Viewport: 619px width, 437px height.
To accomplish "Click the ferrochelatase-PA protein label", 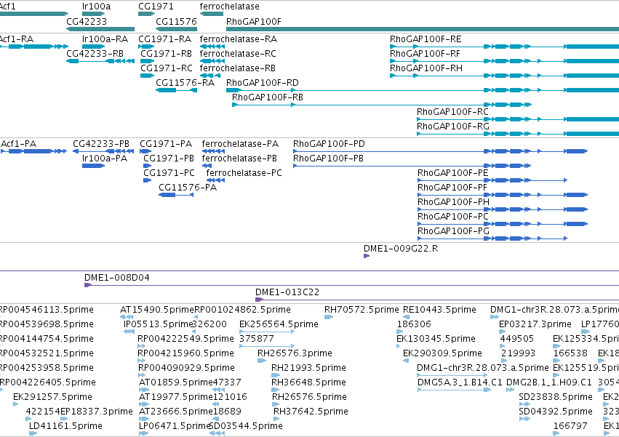I will click(240, 144).
